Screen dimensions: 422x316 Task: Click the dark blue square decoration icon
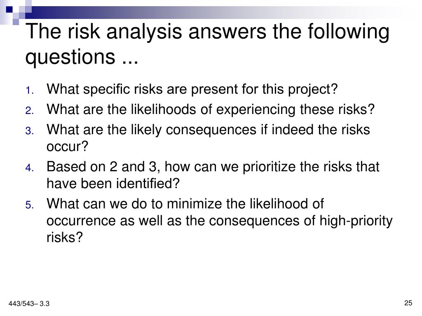9,10
